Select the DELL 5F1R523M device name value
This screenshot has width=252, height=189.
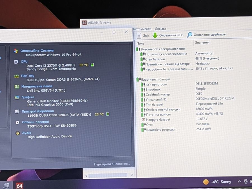click(x=207, y=83)
